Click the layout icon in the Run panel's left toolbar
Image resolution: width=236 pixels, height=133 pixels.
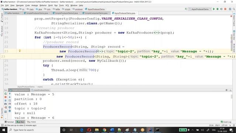[x=6, y=112]
